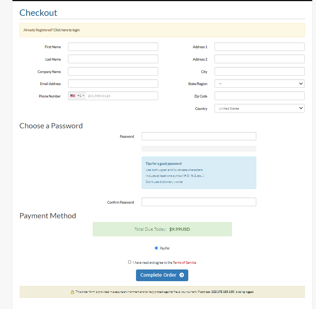Click the password strength meter bar

pyautogui.click(x=198, y=149)
